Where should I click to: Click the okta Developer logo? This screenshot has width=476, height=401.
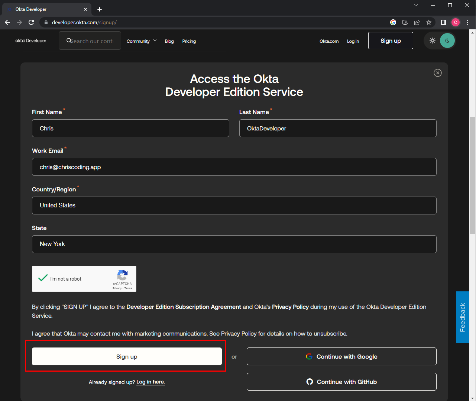point(31,41)
